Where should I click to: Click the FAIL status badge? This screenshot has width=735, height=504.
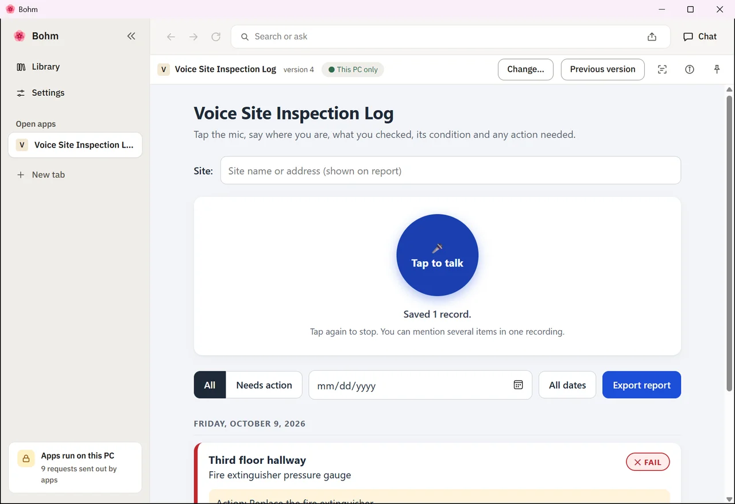pyautogui.click(x=648, y=462)
